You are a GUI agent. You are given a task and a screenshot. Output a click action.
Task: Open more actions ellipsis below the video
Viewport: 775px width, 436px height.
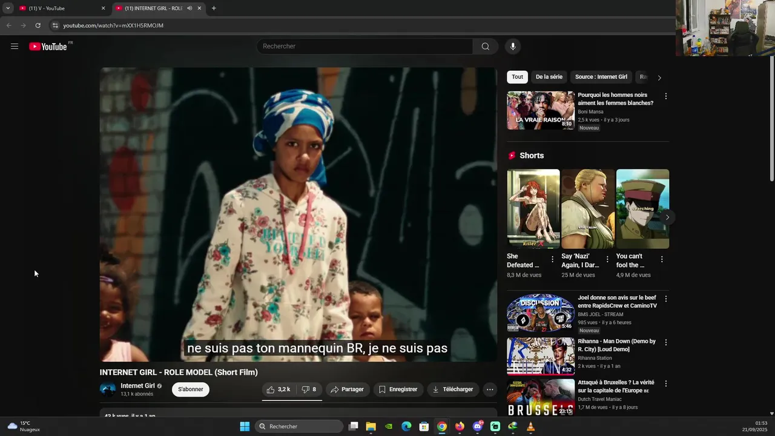tap(490, 389)
